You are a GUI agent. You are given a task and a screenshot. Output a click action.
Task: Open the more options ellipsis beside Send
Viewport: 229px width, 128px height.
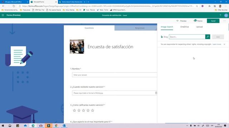pyautogui.click(x=224, y=21)
